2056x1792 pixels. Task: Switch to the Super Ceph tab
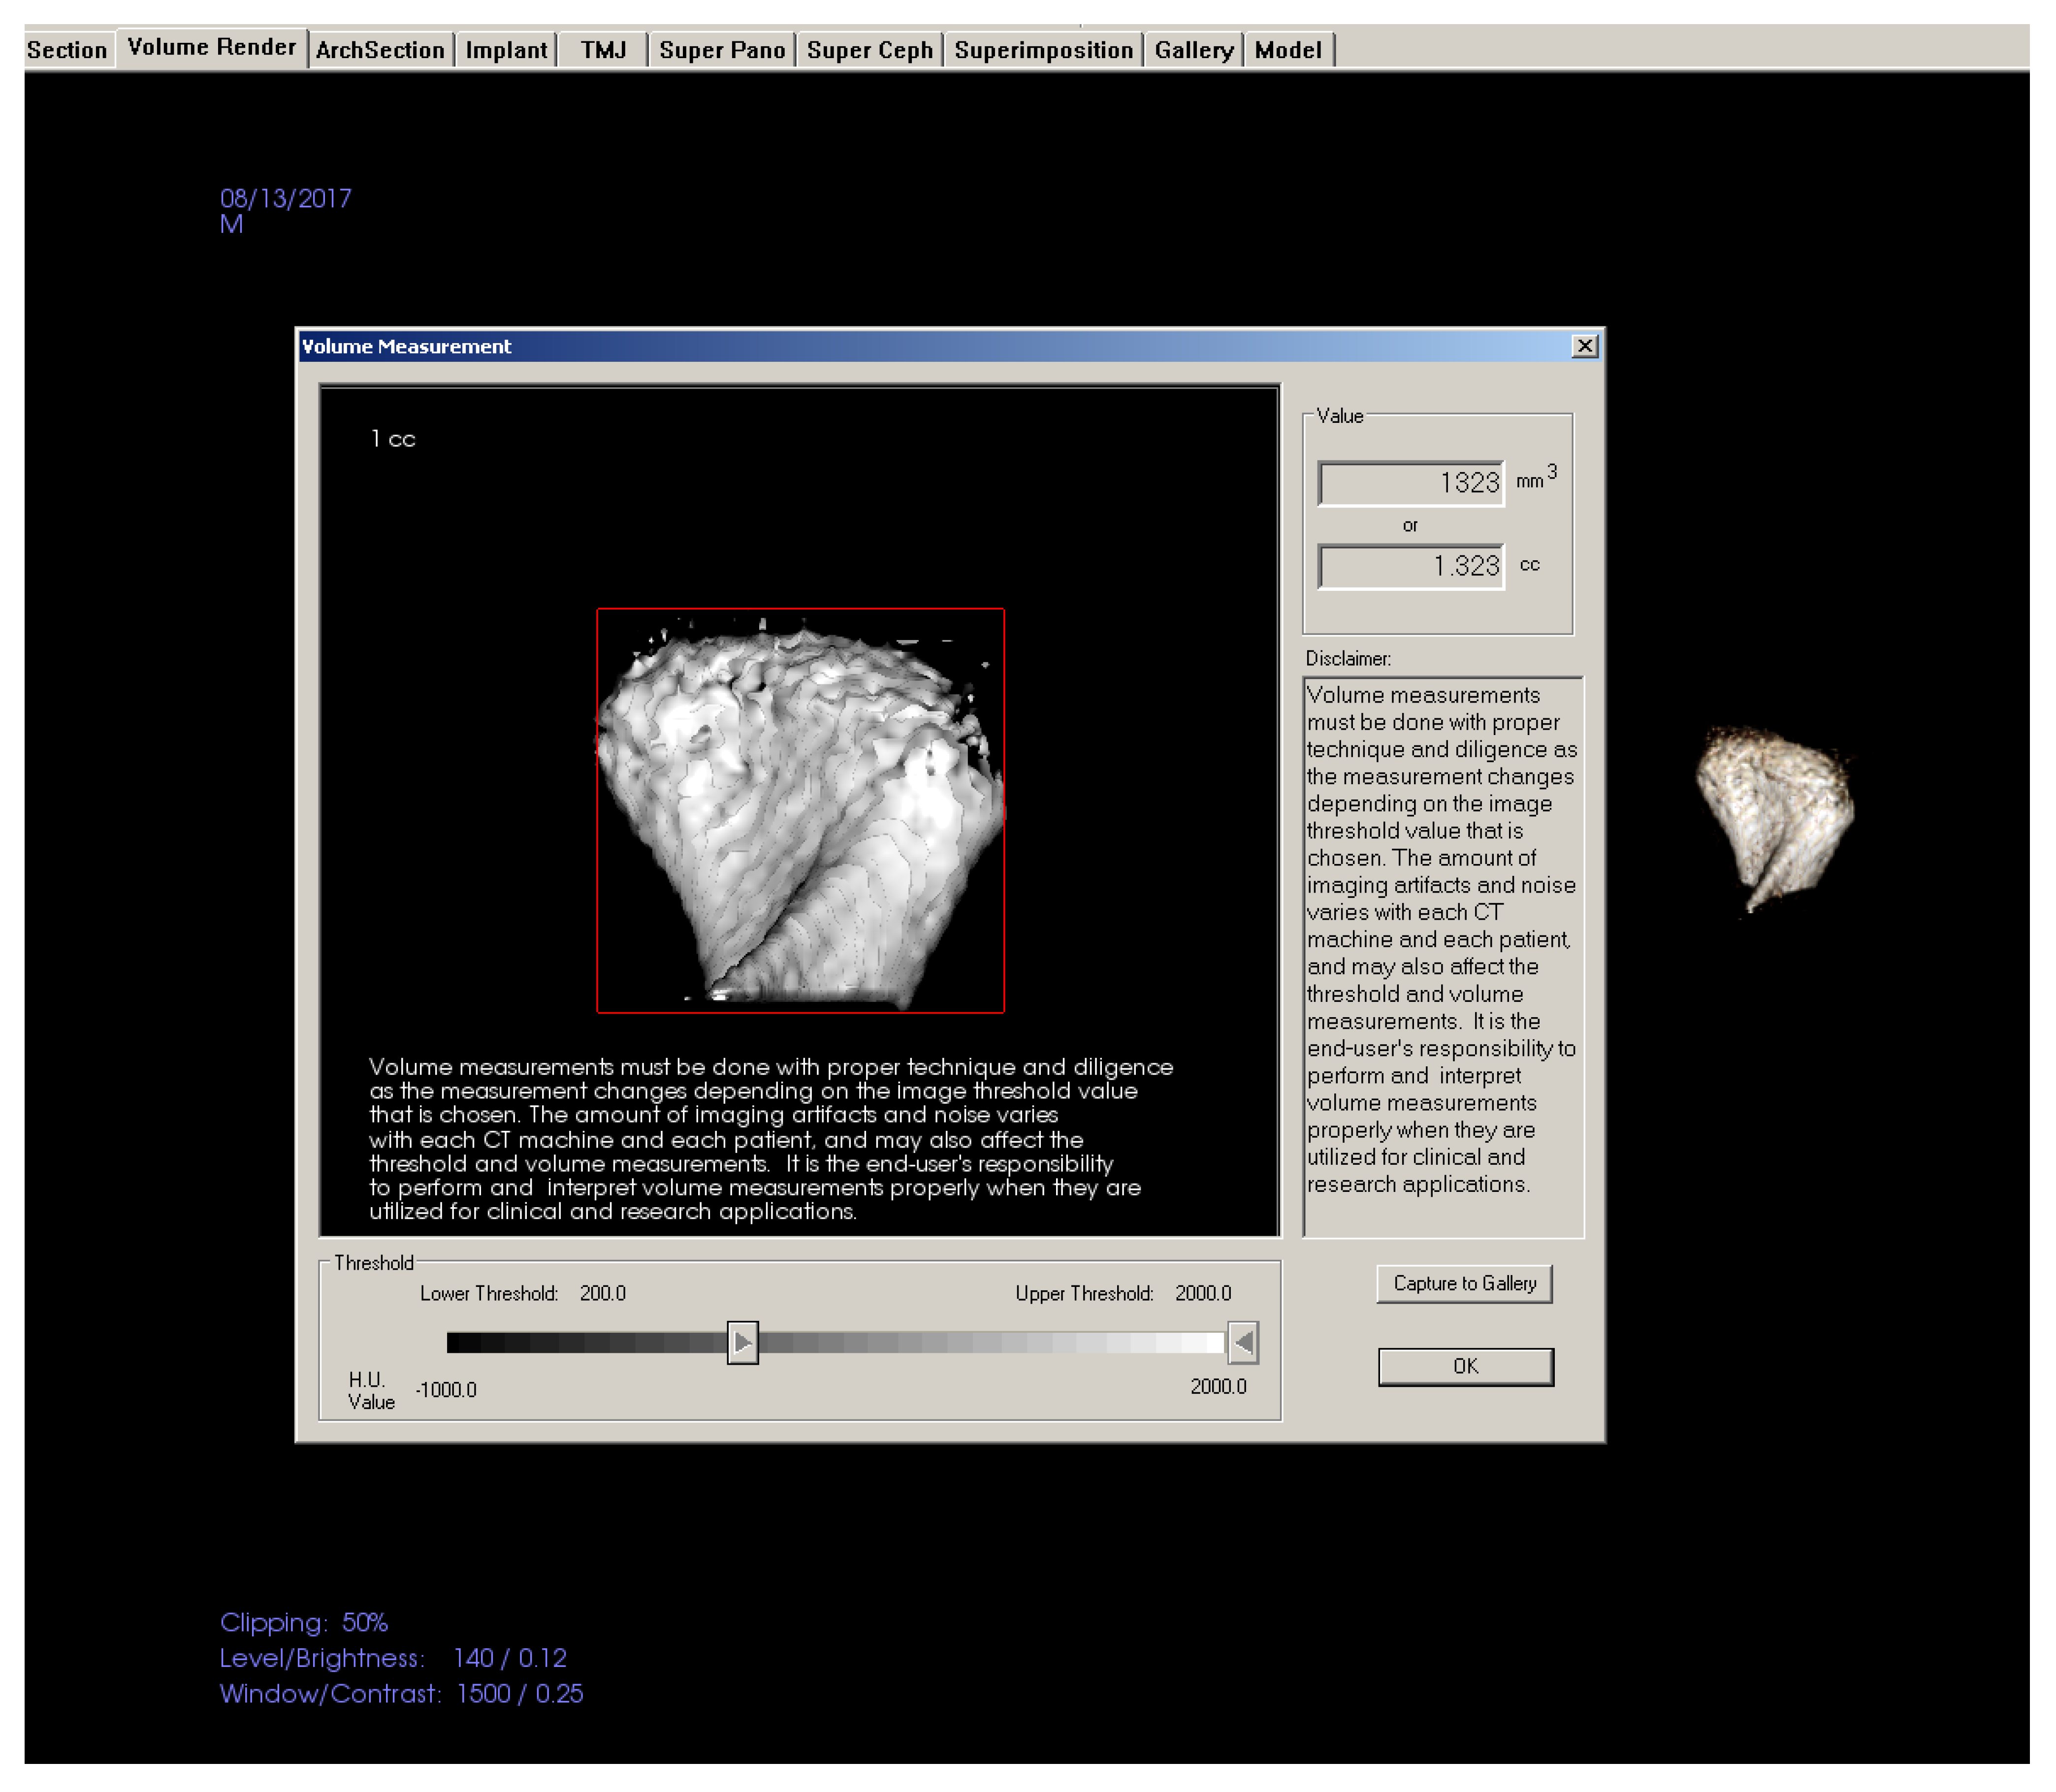pos(869,50)
